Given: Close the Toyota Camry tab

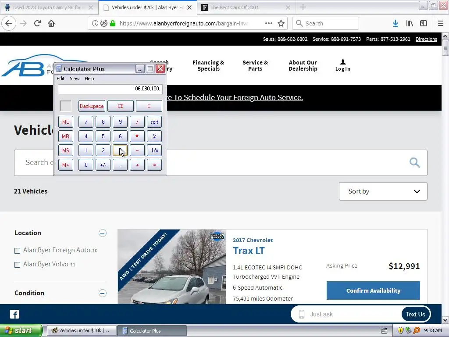Looking at the screenshot, I should (x=91, y=7).
